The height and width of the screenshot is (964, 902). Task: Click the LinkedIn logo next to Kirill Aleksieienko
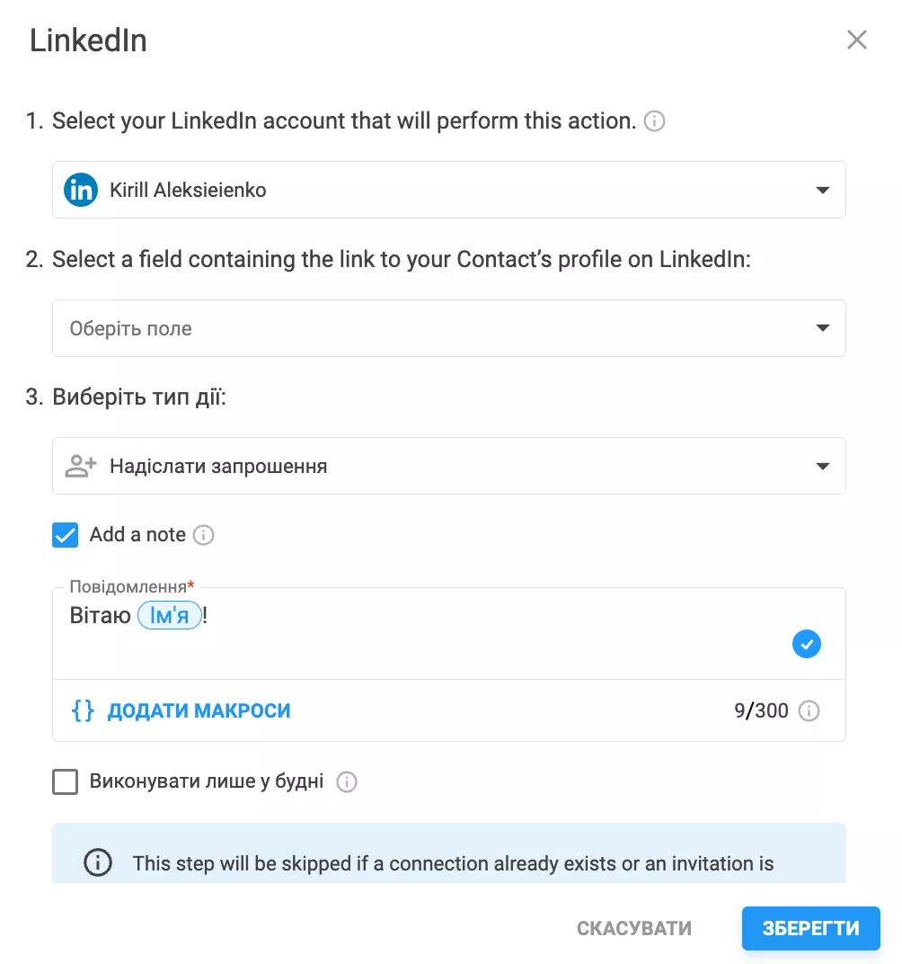pyautogui.click(x=81, y=190)
